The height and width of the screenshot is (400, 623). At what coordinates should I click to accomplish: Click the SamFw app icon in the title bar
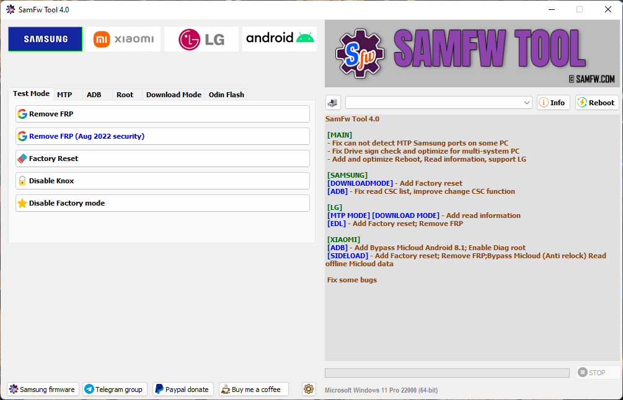(11, 9)
